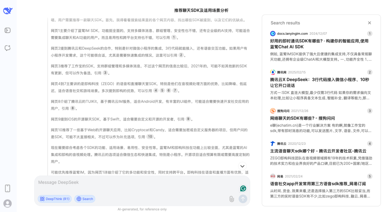This screenshot has height=212, width=383.
Task: Open citation 4 in the ZEGO paragraph
Action: pyautogui.click(x=156, y=90)
